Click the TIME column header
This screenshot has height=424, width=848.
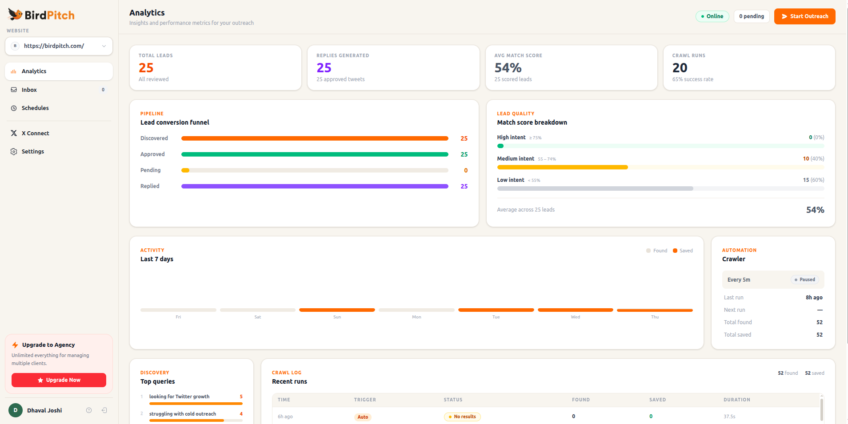click(284, 400)
